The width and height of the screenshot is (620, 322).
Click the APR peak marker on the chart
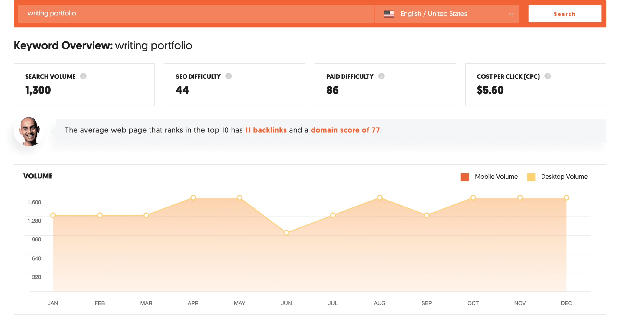[x=193, y=198]
